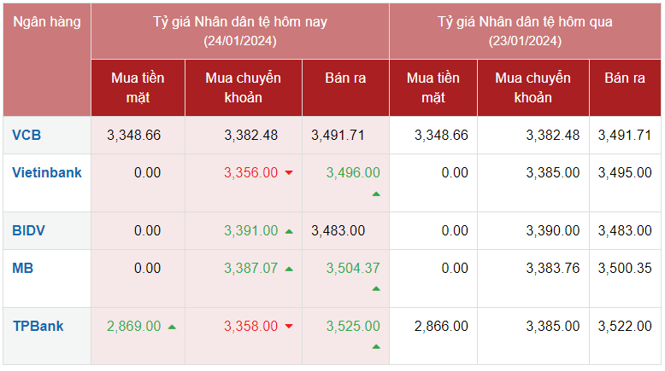Image resolution: width=665 pixels, height=371 pixels.
Task: Click green up arrow under TPBank 3,525.00
Action: tap(376, 347)
